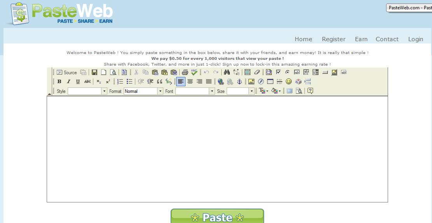Viewport: 432px width, 223px height.
Task: Click the Paste clipboard icon
Action: (x=155, y=72)
